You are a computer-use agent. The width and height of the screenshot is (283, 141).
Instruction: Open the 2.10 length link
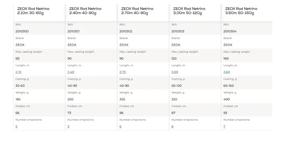(x=18, y=72)
